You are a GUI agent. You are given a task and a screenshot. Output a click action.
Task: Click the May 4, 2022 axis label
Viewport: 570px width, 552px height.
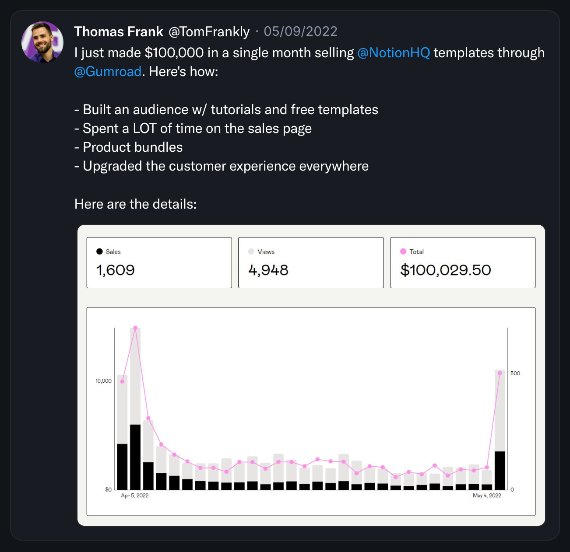[x=487, y=496]
